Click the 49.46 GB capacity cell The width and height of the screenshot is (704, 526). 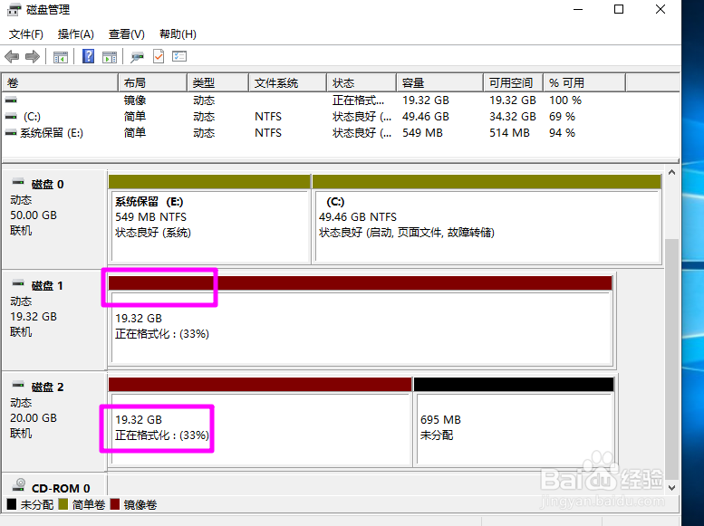pyautogui.click(x=426, y=117)
